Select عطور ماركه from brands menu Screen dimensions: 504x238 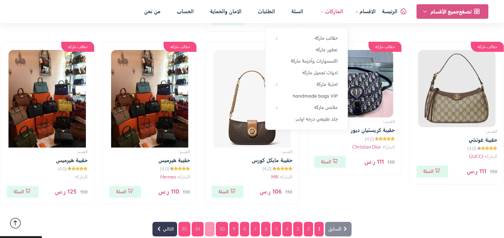coord(326,50)
